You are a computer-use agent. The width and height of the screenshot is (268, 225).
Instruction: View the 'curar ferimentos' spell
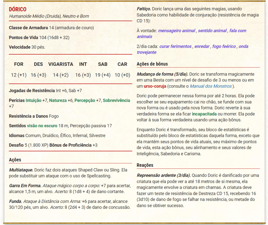(176, 46)
